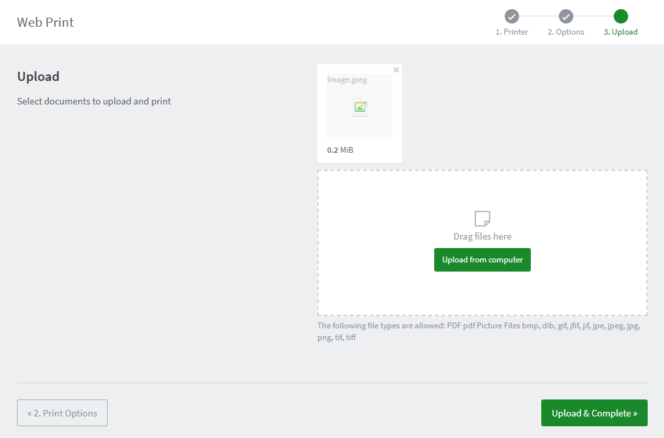Click the allowed file types note
Screen dimensions: 664x438
click(x=480, y=332)
